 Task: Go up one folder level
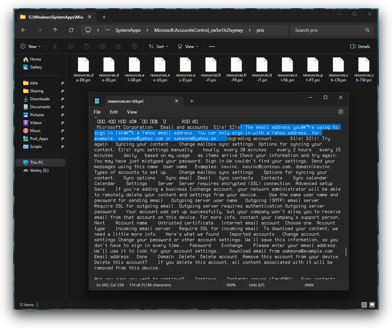tap(55, 30)
